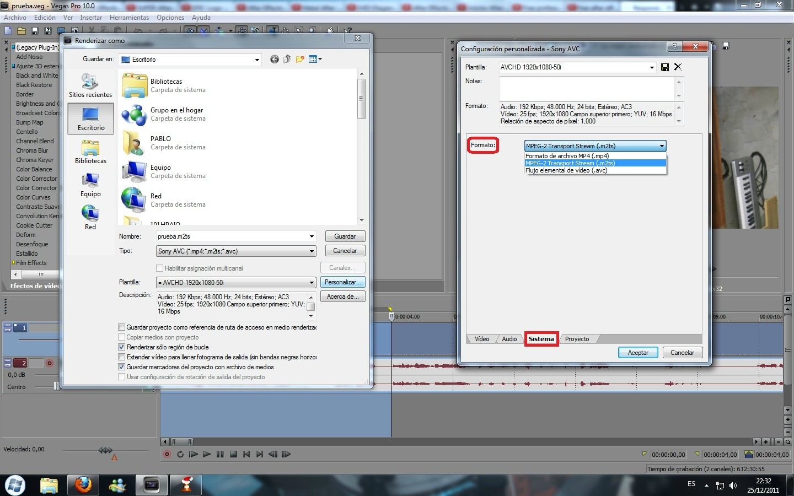This screenshot has width=794, height=496.
Task: Save the template with the disk icon
Action: [665, 67]
